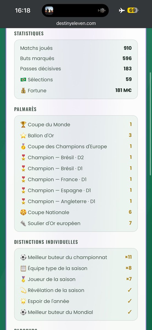This screenshot has height=330, width=152.
Task: Tap the checkmark for Révélation de la saison
Action: tap(130, 290)
